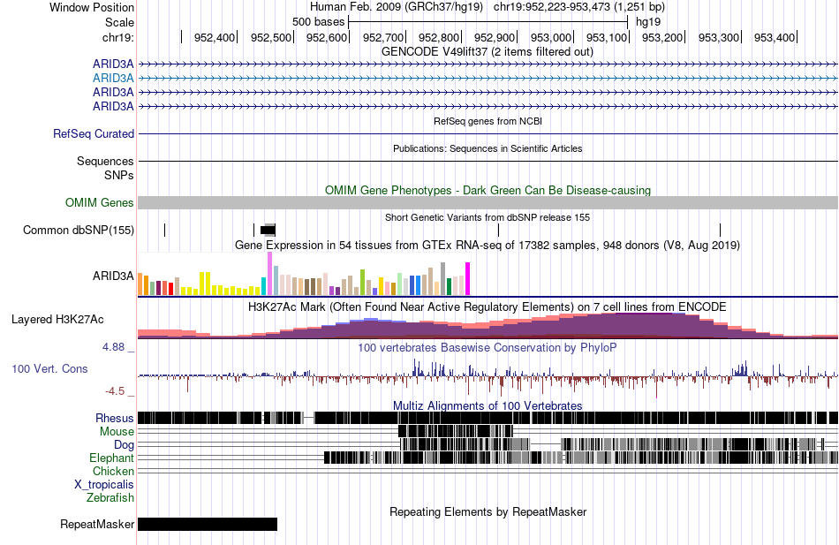Click the Mouse alignment black block
Image resolution: width=839 pixels, height=545 pixels.
(x=456, y=431)
